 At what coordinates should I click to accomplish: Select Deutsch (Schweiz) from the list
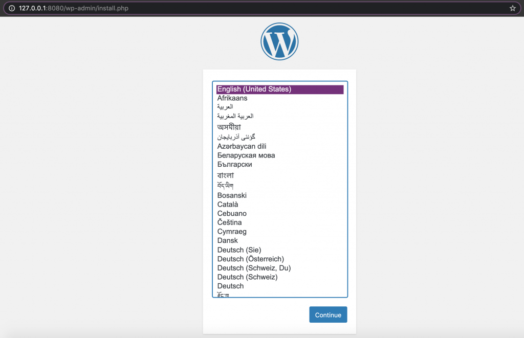tap(247, 277)
